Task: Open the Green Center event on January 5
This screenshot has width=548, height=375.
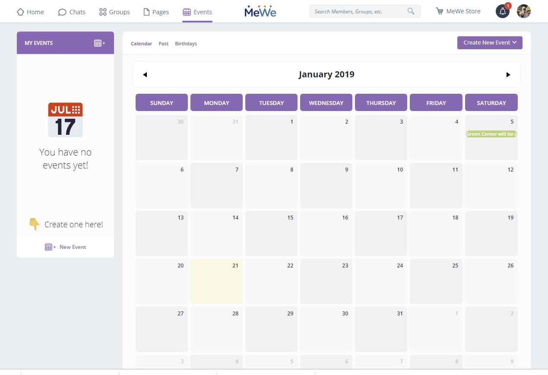Action: [491, 134]
